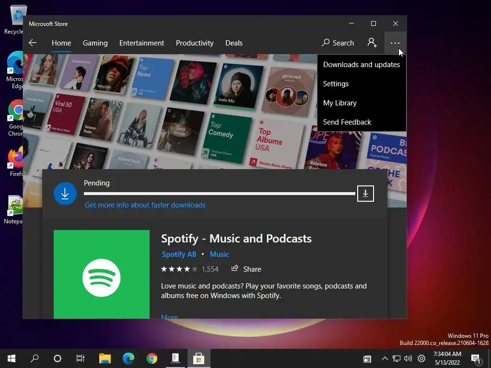Image resolution: width=491 pixels, height=368 pixels.
Task: Switch to the Deals tab
Action: point(234,43)
